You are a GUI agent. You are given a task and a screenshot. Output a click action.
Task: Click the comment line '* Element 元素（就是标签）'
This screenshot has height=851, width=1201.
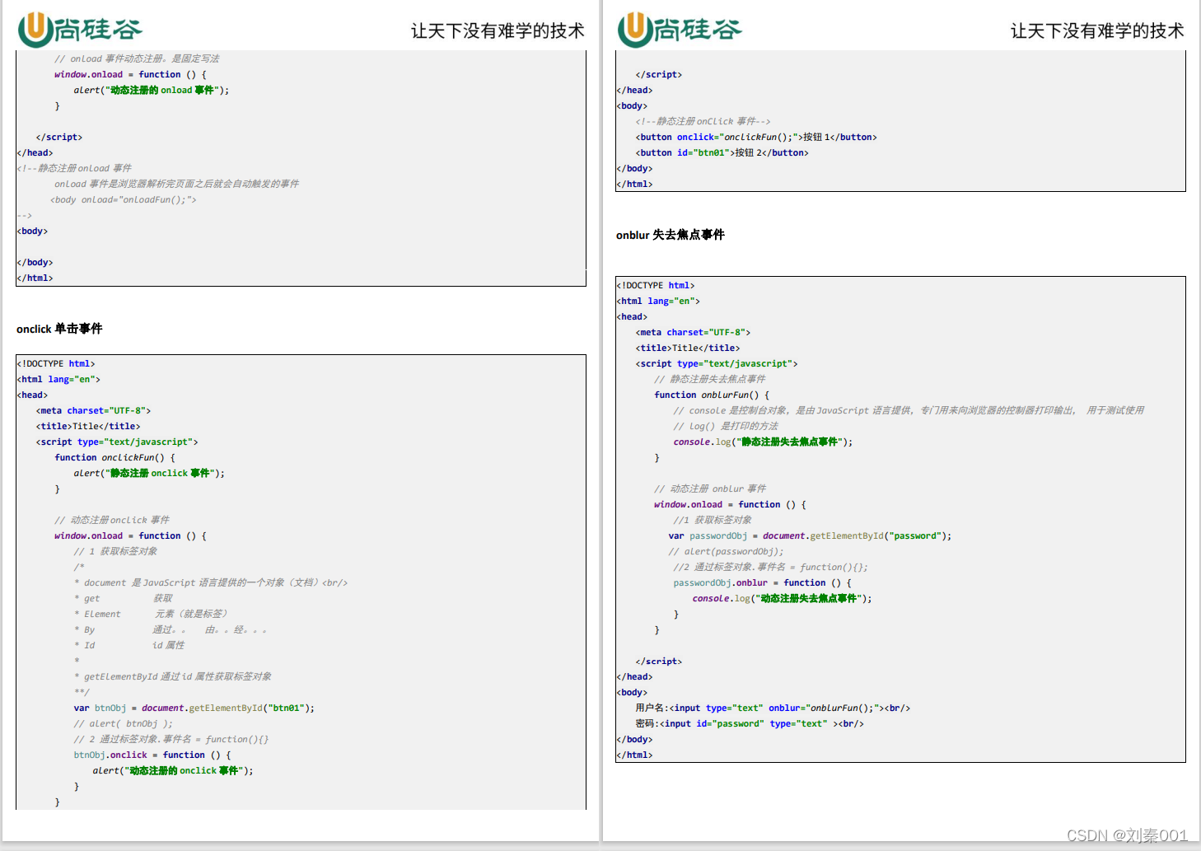tap(151, 614)
